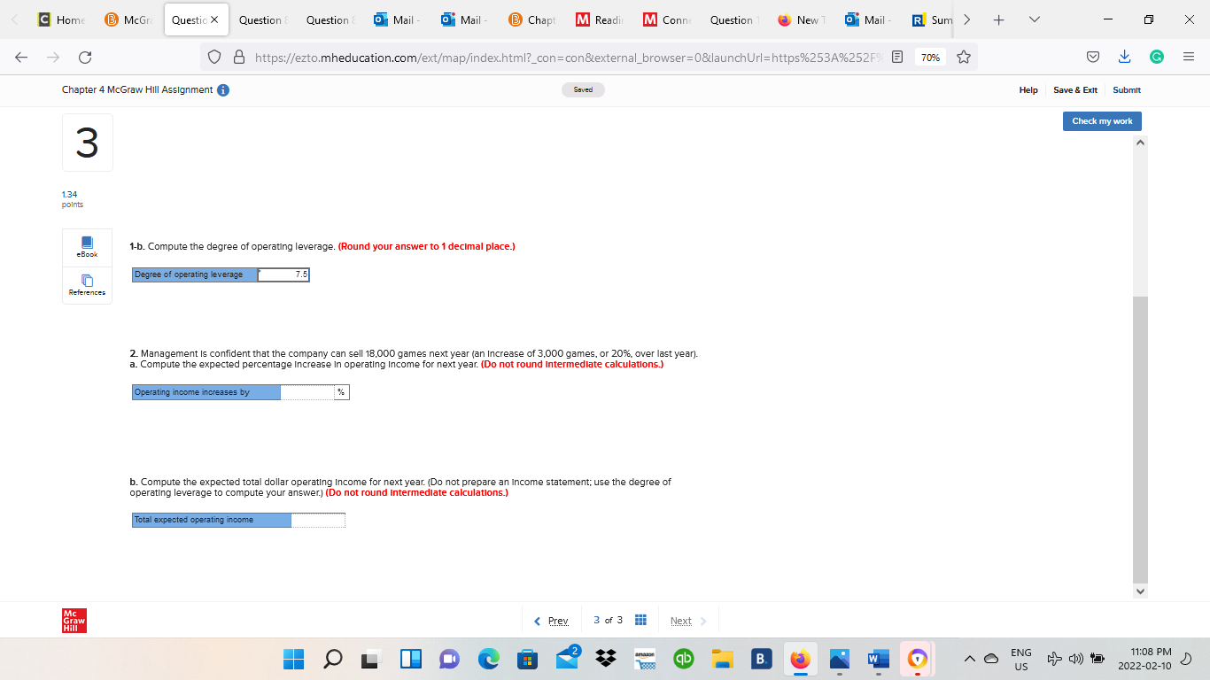Open the Photos app from the taskbar
The image size is (1210, 680).
[x=839, y=659]
